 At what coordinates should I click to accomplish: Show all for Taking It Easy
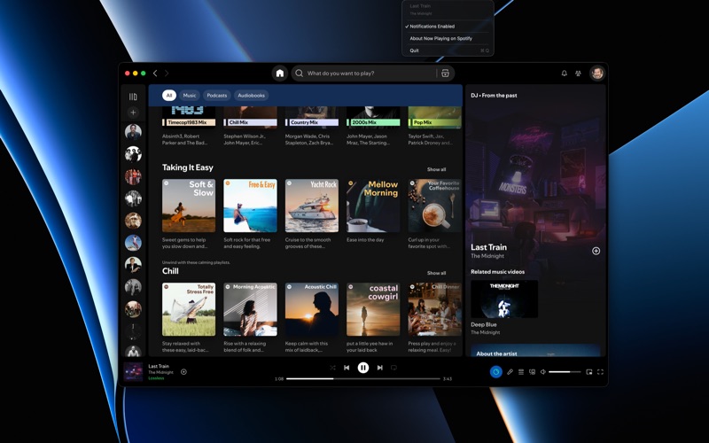(x=436, y=169)
